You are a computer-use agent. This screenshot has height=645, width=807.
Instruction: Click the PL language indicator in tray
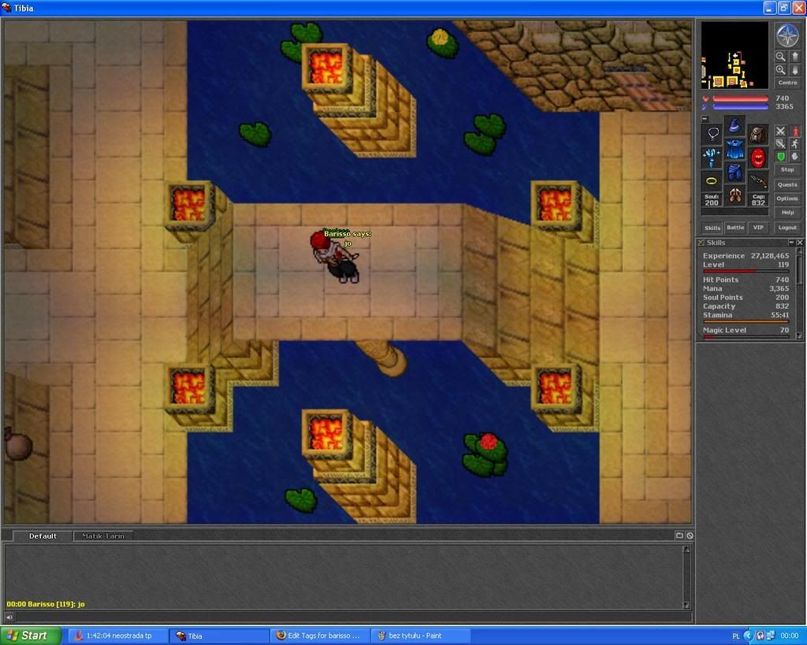[x=735, y=636]
